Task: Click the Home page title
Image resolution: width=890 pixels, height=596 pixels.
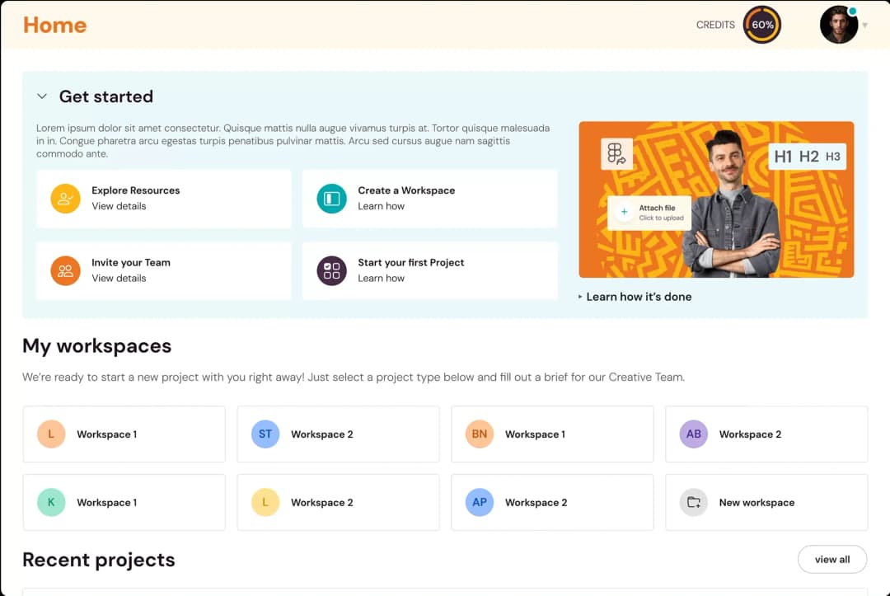Action: pos(54,25)
